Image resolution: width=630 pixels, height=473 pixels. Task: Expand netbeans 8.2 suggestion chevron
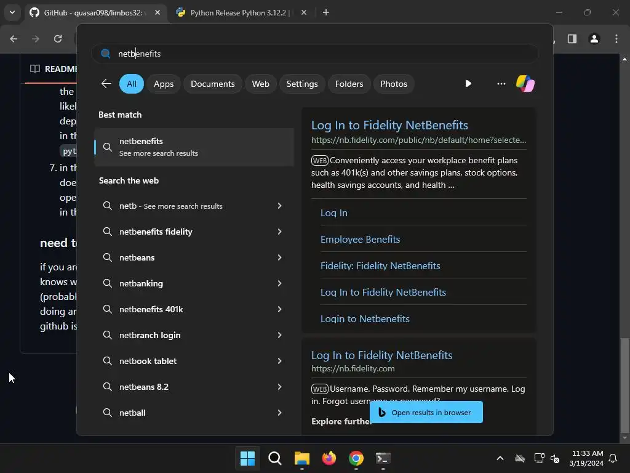pos(280,387)
